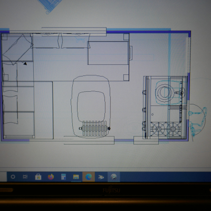Select the diagonal pillow on the bed

coord(17,49)
